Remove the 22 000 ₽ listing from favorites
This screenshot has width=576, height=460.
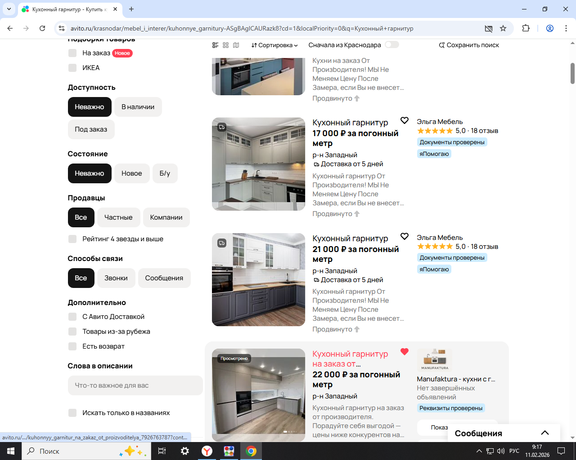pos(405,352)
